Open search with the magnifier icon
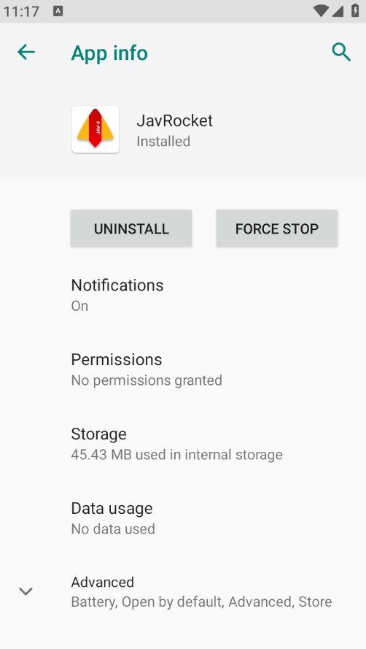The image size is (366, 649). (x=341, y=53)
